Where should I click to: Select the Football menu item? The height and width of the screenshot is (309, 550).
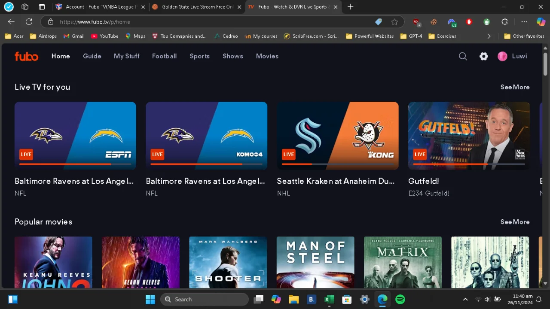[164, 56]
